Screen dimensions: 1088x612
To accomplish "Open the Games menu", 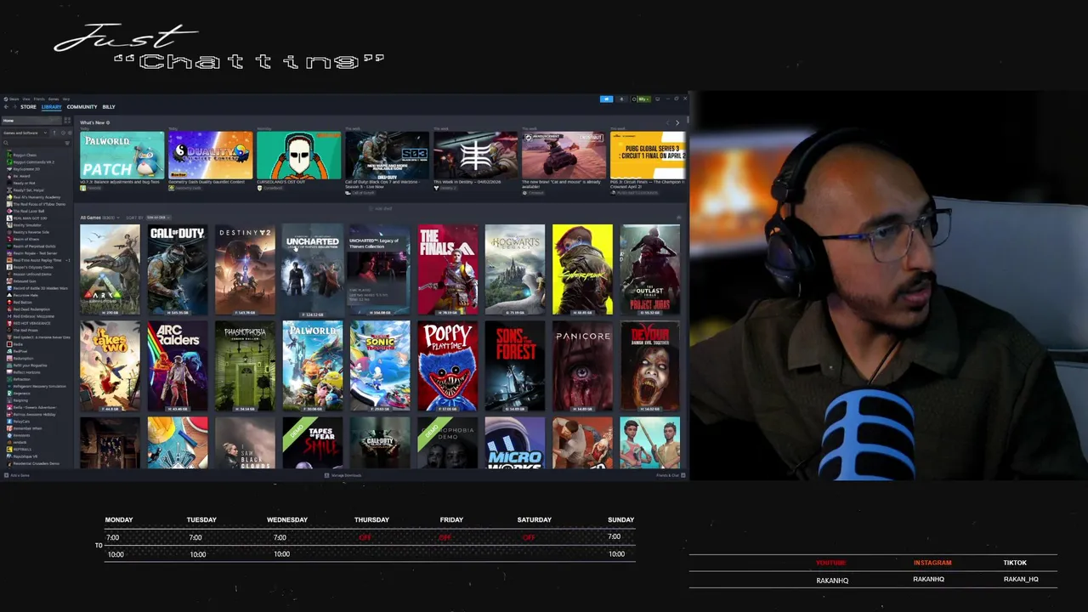I will (x=54, y=99).
